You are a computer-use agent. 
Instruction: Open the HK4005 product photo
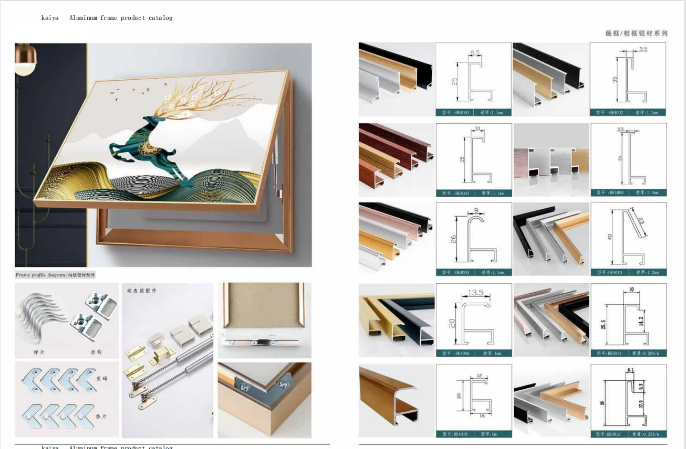click(397, 239)
